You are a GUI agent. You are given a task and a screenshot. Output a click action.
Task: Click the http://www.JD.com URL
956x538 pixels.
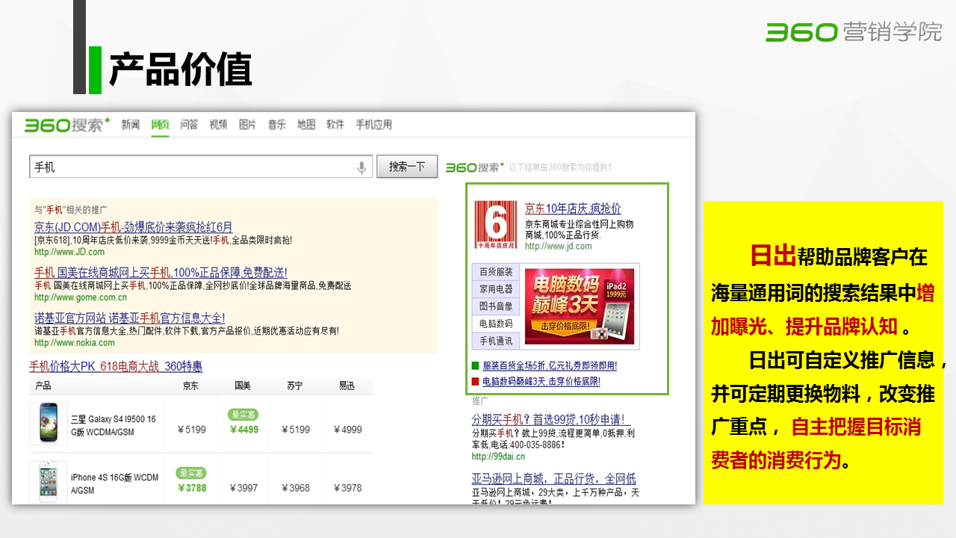point(69,252)
